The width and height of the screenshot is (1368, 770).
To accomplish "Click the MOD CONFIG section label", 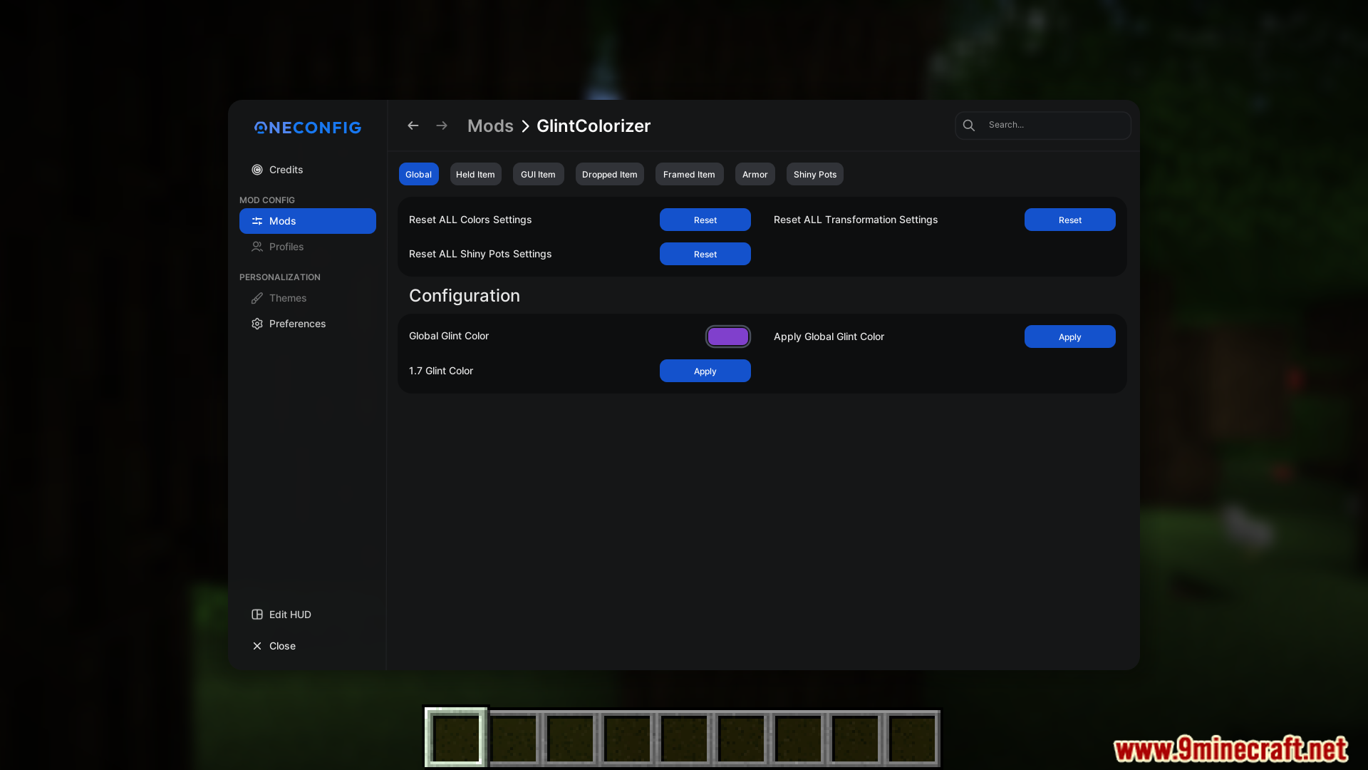I will (x=267, y=200).
